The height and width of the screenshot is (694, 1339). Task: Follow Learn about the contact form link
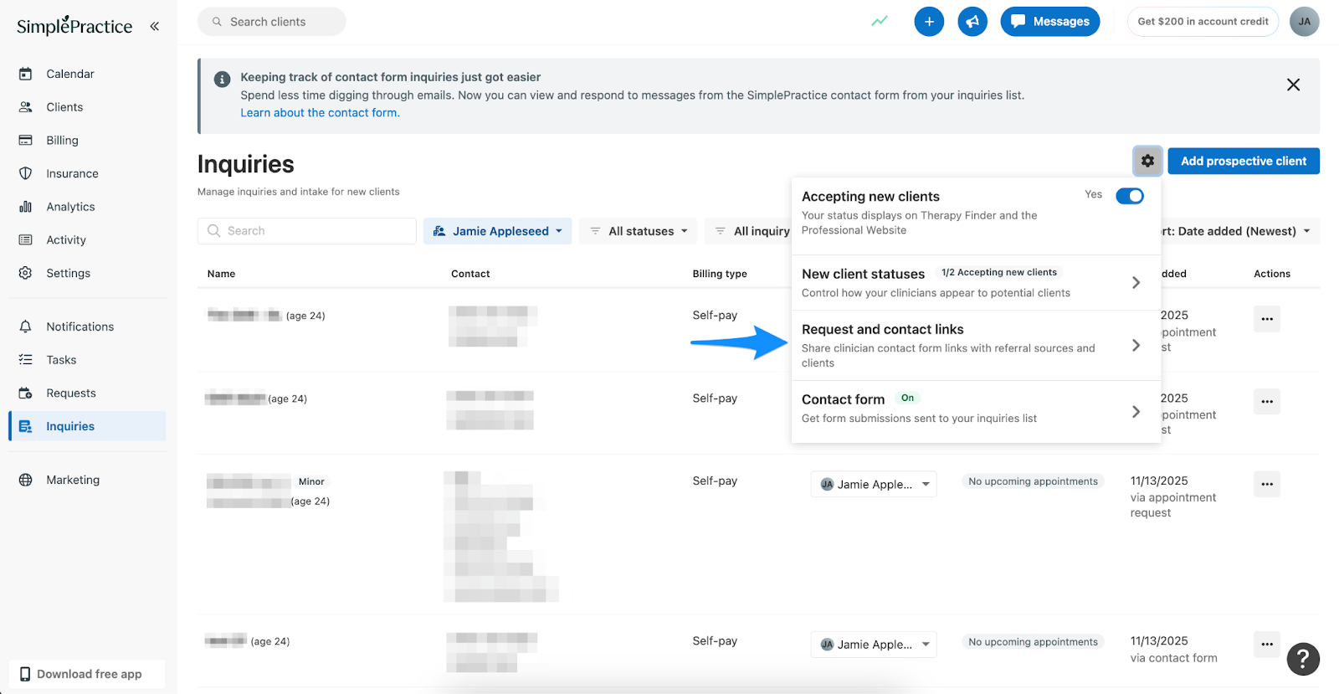pyautogui.click(x=320, y=113)
